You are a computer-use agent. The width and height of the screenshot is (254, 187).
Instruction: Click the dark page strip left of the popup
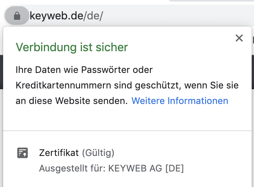coord(1,72)
